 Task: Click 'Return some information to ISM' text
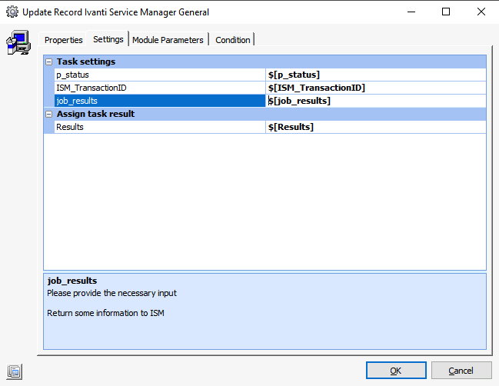(x=105, y=313)
